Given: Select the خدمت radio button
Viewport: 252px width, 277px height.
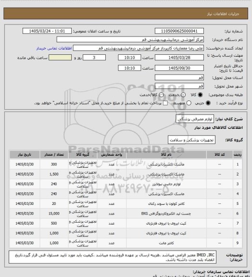Looking at the screenshot, I should 183,95.
